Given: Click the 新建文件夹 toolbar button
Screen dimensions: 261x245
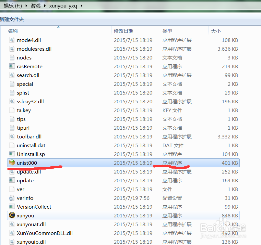Looking at the screenshot, I should tap(12, 19).
